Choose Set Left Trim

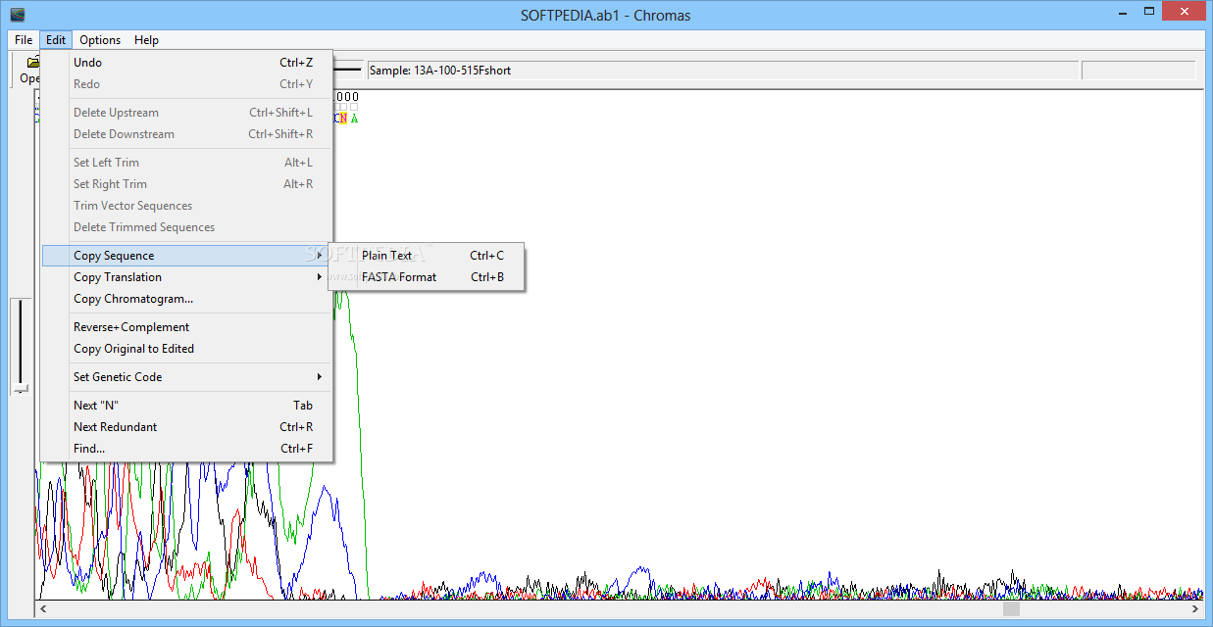pyautogui.click(x=186, y=163)
